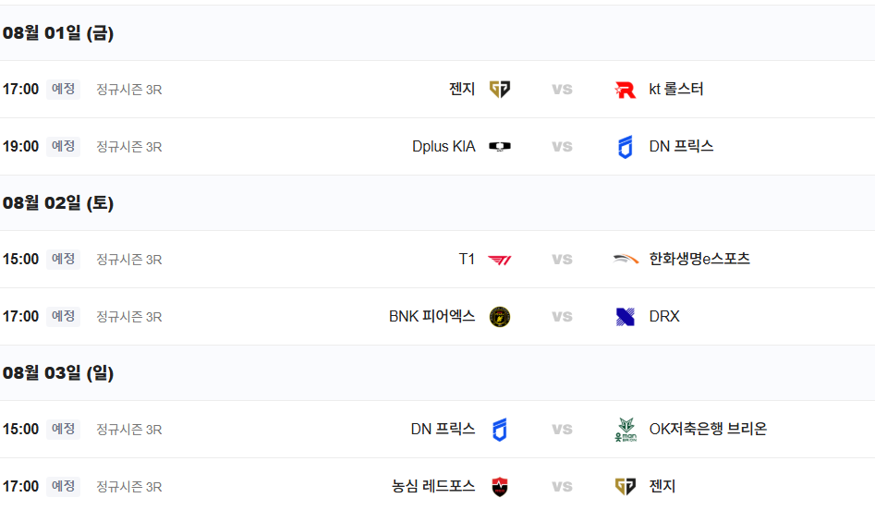
Task: Select the BNK 피어엑스 team name
Action: [x=431, y=316]
